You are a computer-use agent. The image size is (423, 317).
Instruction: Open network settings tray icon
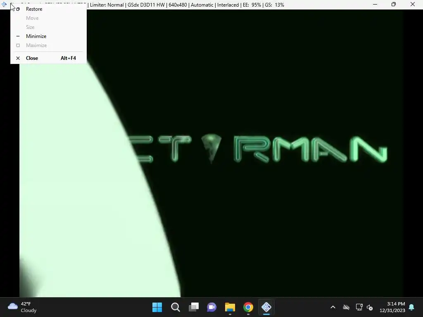(x=359, y=307)
